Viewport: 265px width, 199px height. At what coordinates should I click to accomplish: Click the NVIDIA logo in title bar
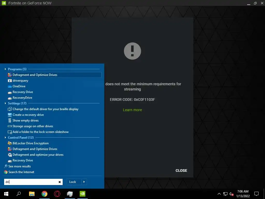[4, 3]
